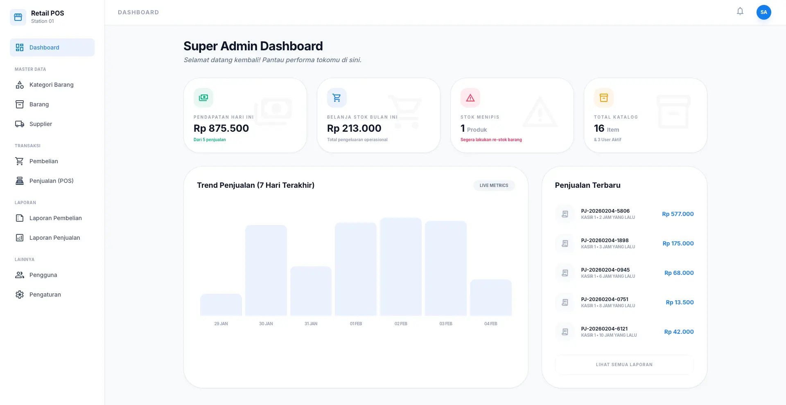786x405 pixels.
Task: Open the Supplier page
Action: pos(41,124)
